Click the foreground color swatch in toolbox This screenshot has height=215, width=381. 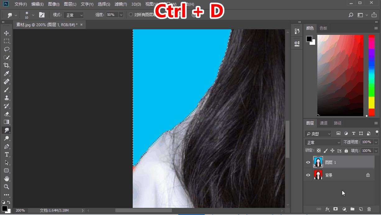coord(4,208)
